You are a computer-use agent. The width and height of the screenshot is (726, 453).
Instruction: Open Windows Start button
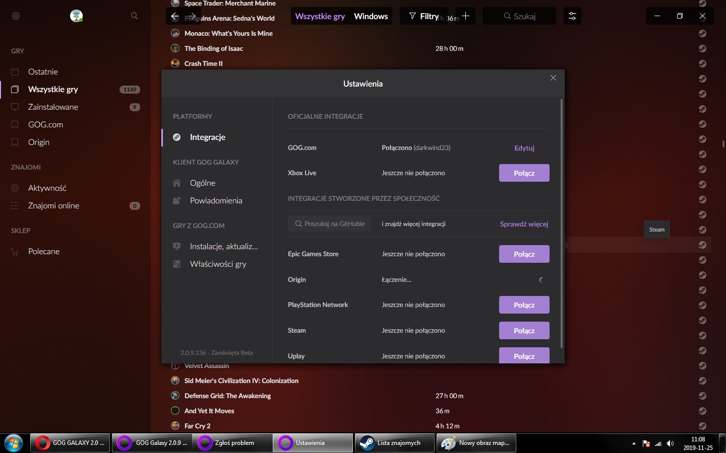point(14,443)
